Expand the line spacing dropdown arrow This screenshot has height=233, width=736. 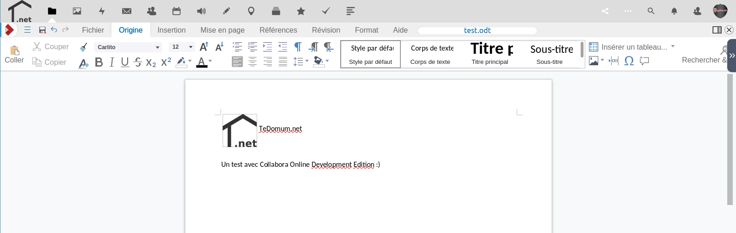pyautogui.click(x=307, y=61)
